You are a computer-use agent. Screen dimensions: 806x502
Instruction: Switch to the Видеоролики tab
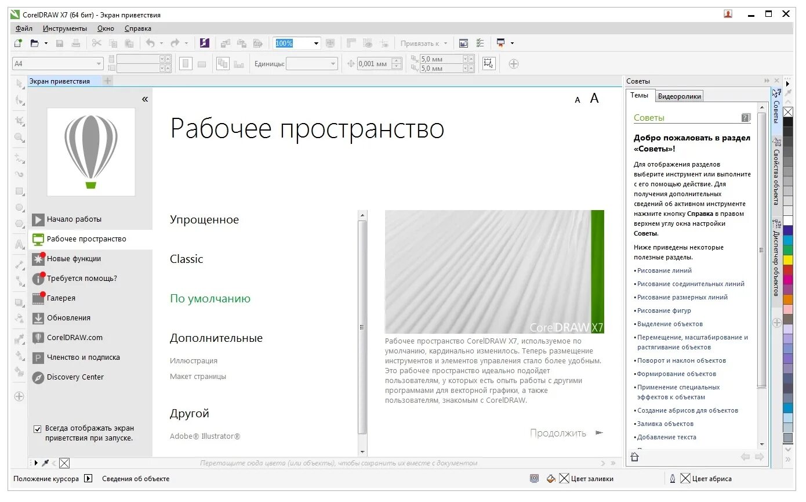[680, 96]
